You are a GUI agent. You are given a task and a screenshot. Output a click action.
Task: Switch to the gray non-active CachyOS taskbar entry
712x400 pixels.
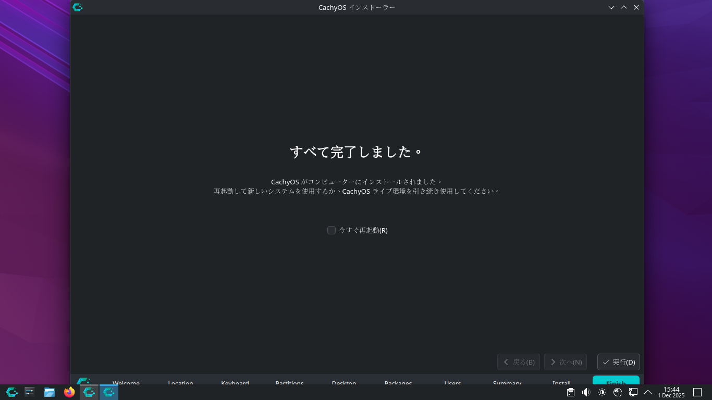[x=89, y=392]
